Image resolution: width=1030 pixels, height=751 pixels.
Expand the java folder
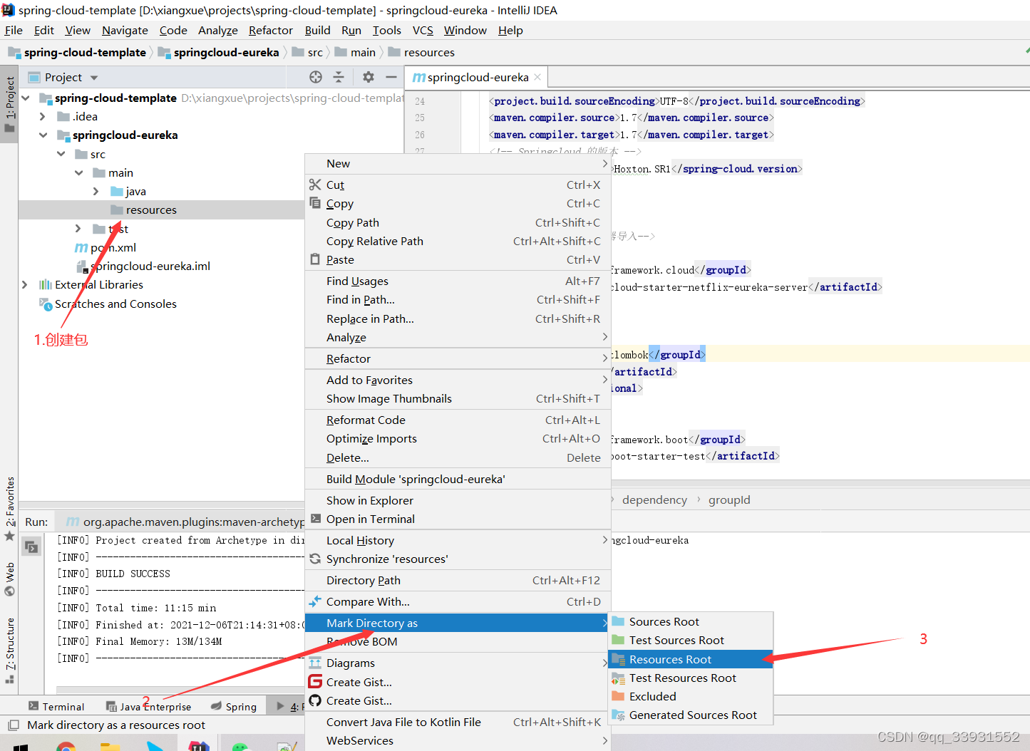[x=96, y=191]
